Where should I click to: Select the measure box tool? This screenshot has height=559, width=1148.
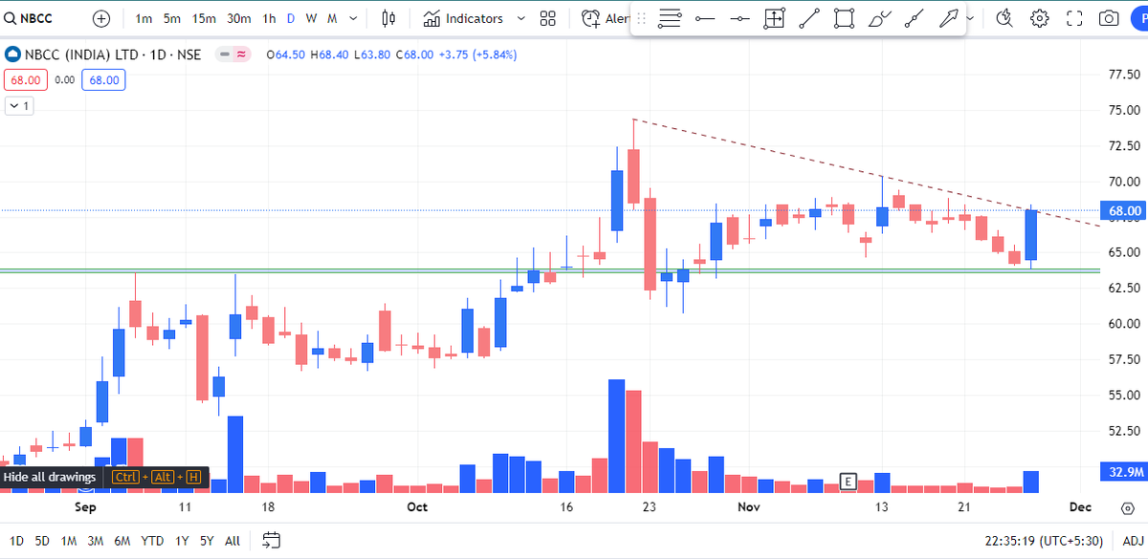(x=774, y=18)
